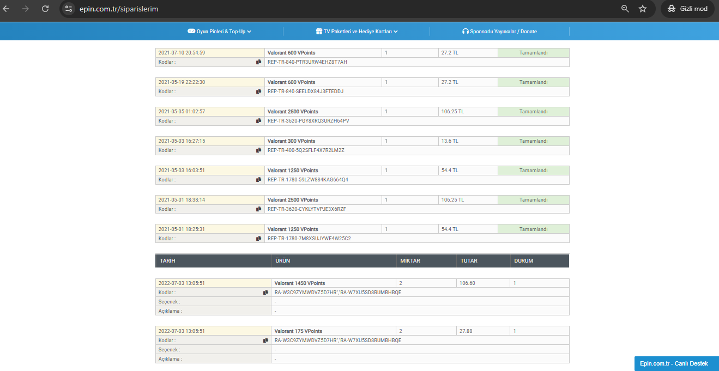This screenshot has width=719, height=371.
Task: Select code text REP-TR-3620-PGY8XRQ3URZH64PV
Action: coord(308,121)
